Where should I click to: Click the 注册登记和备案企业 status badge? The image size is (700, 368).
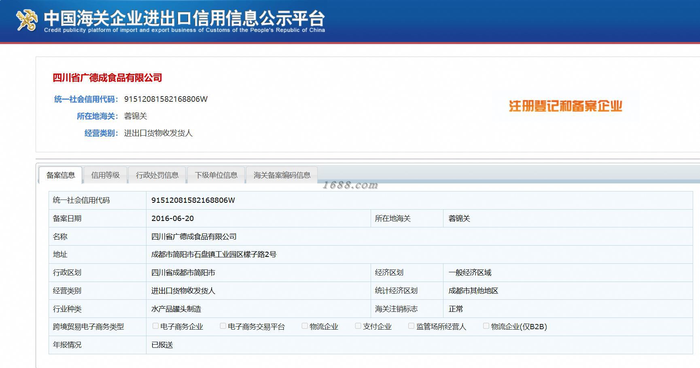[x=565, y=106]
